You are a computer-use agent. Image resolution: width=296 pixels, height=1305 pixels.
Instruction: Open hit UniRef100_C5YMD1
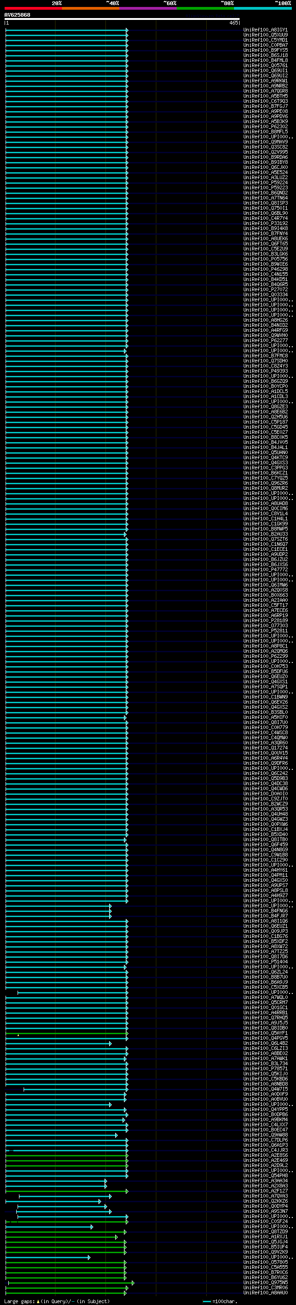265,40
